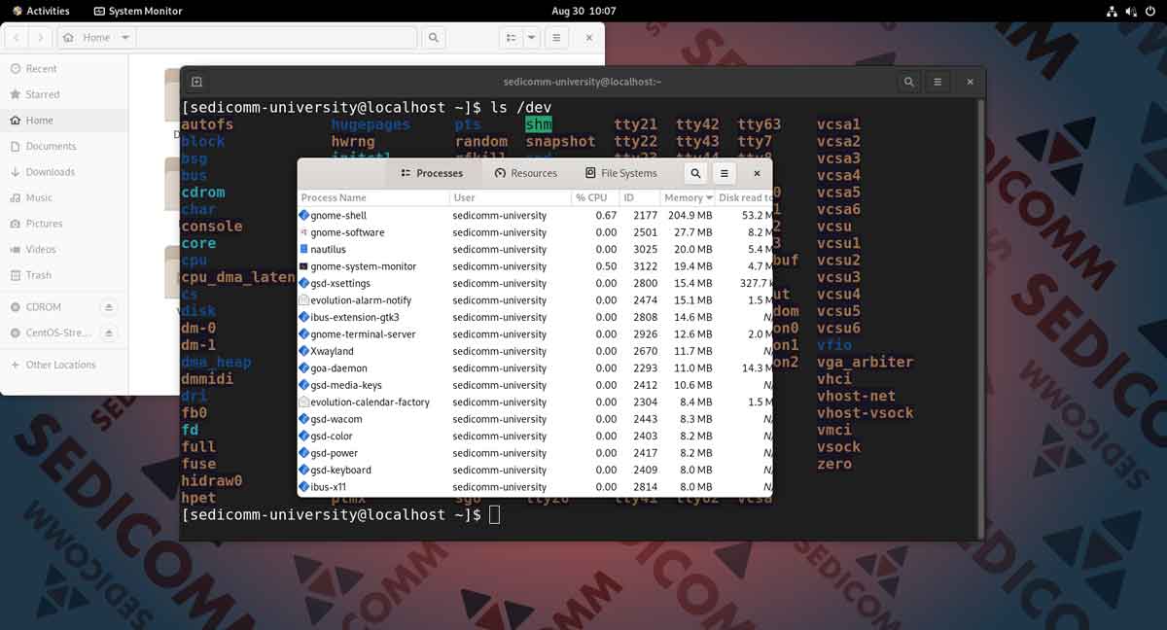
Task: Eject the CDROM drive in the sidebar
Action: pos(109,307)
